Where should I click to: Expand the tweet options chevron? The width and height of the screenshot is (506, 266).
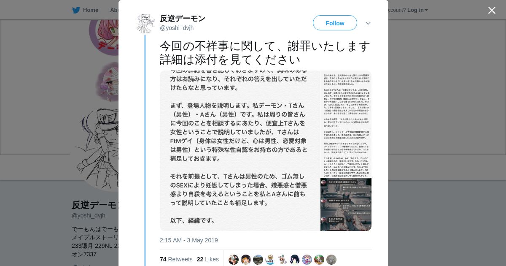click(368, 23)
